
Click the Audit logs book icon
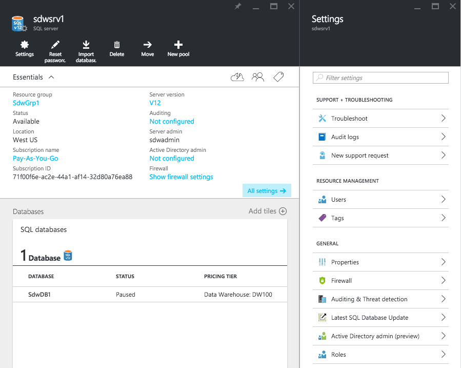pos(322,137)
